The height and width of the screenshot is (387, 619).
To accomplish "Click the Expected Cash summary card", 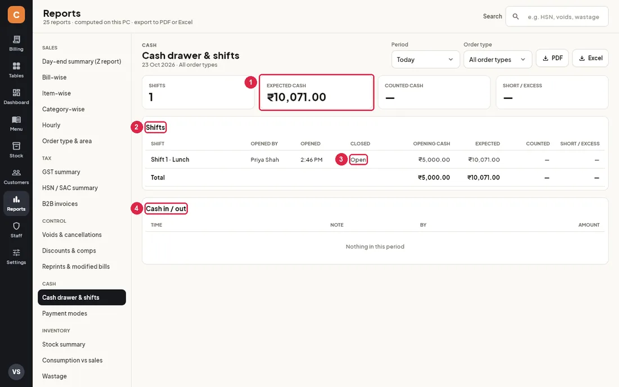I will pyautogui.click(x=316, y=92).
